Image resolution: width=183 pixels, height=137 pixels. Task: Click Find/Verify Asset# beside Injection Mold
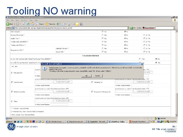(x=63, y=82)
